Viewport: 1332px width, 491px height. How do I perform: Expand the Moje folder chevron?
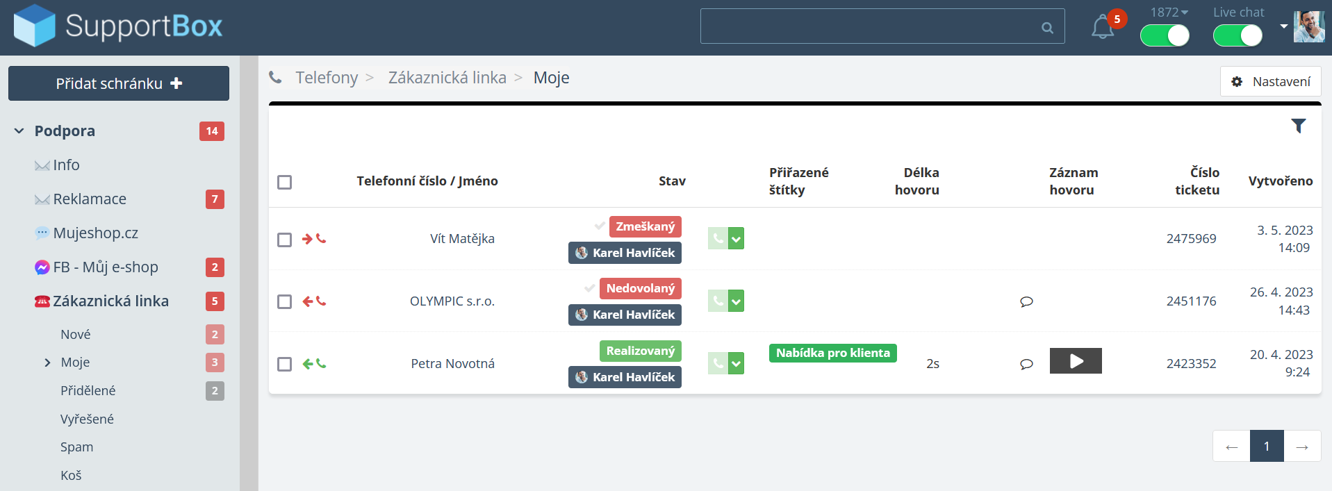(x=47, y=363)
